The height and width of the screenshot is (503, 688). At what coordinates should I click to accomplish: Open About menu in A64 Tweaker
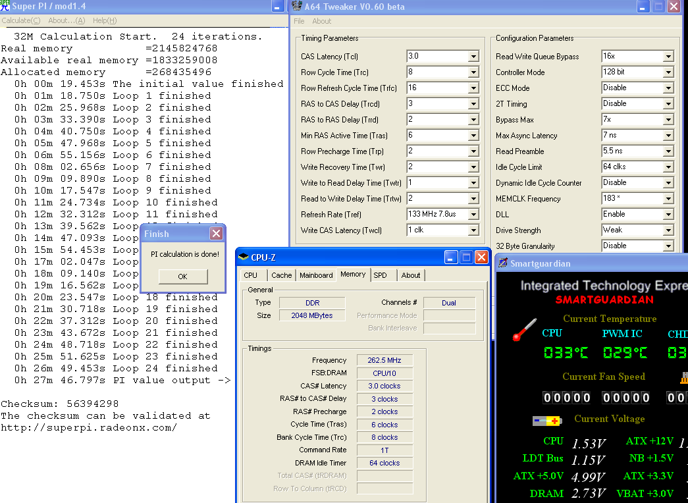tap(322, 21)
